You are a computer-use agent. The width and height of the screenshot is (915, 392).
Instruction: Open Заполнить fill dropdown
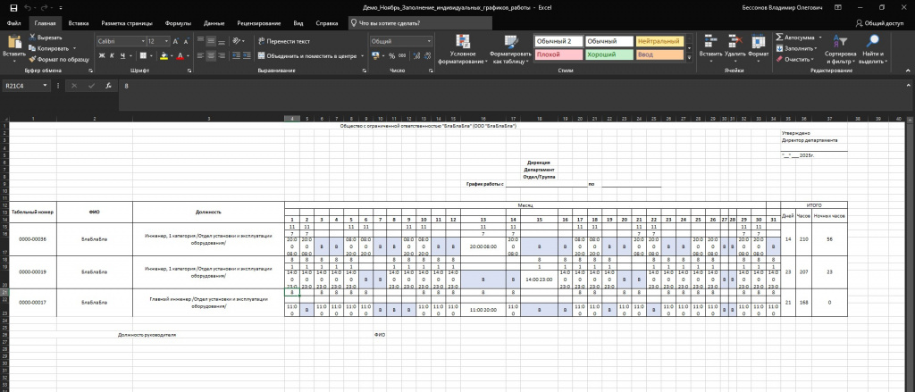798,48
